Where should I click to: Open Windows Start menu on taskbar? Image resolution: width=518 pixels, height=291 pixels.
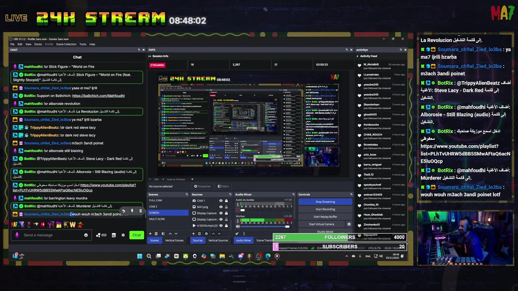140,256
